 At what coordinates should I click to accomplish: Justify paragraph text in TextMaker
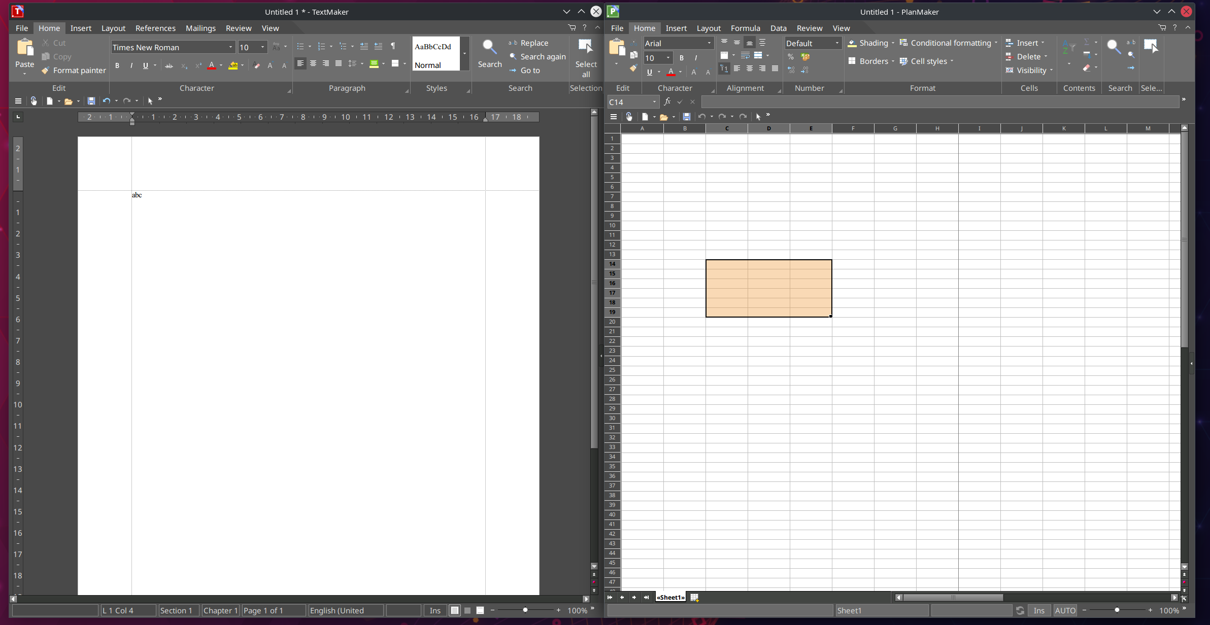[339, 63]
